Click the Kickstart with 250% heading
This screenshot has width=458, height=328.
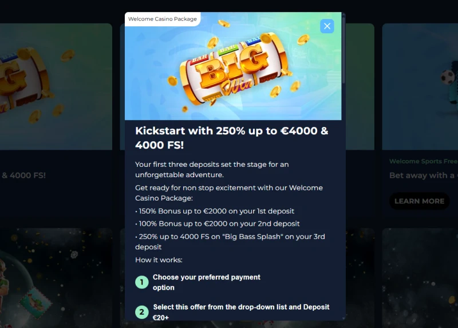[232, 137]
